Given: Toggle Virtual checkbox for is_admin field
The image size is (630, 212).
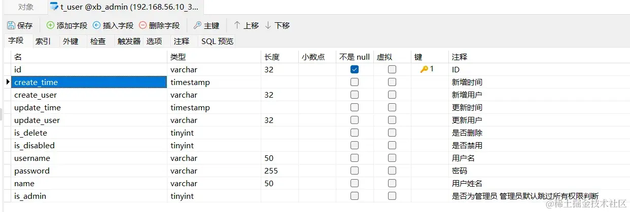Looking at the screenshot, I should tap(392, 196).
